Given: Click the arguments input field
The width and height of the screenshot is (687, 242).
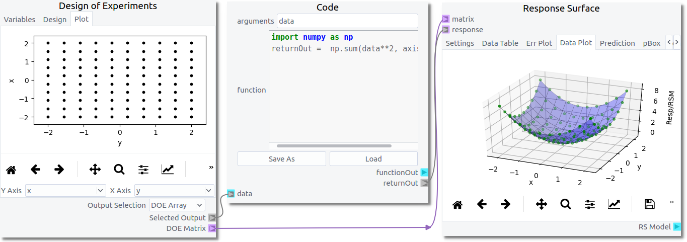Looking at the screenshot, I should pyautogui.click(x=347, y=21).
